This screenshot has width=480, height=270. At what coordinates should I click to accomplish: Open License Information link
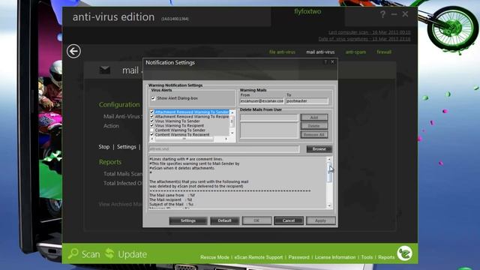click(335, 257)
